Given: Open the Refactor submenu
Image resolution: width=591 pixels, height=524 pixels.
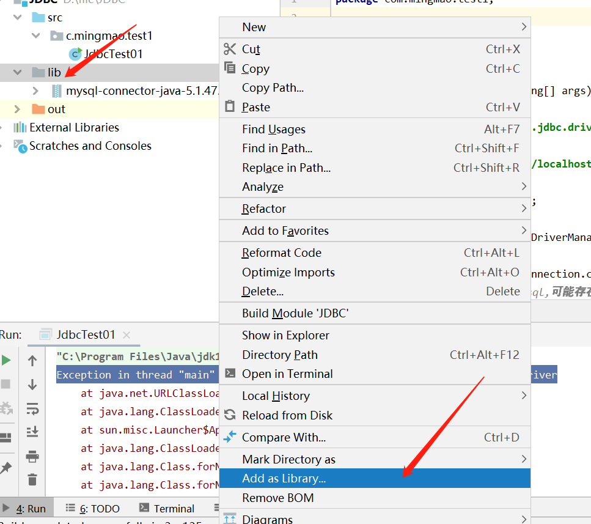Looking at the screenshot, I should [375, 208].
